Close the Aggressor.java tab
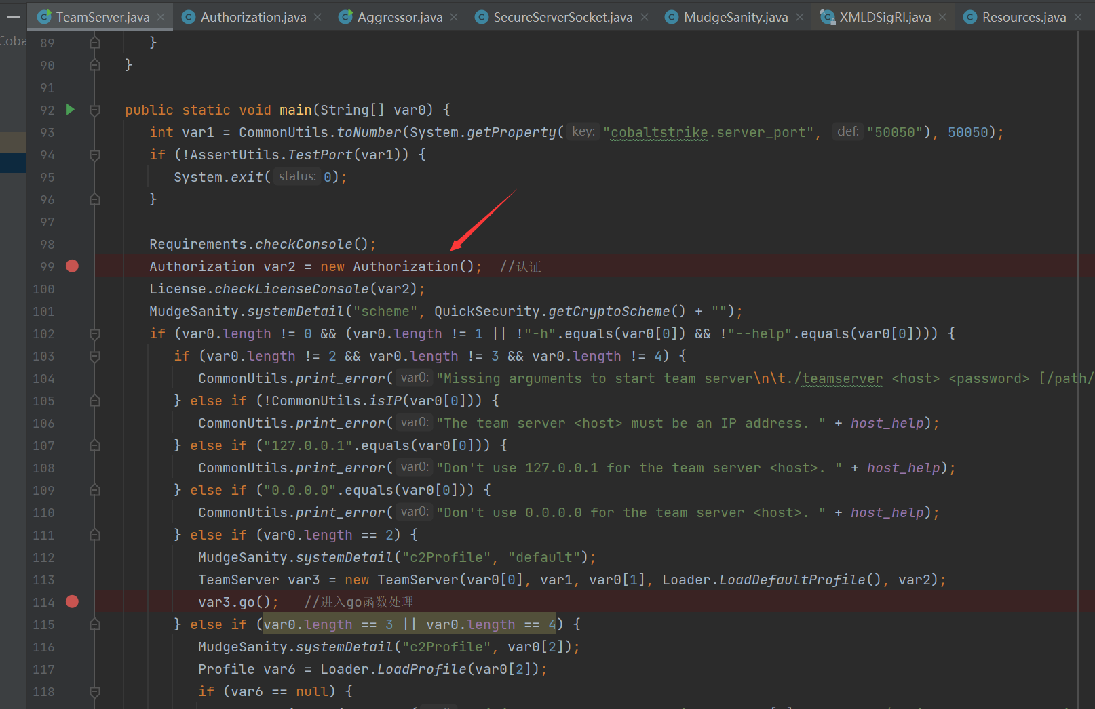Viewport: 1095px width, 709px height. tap(454, 17)
